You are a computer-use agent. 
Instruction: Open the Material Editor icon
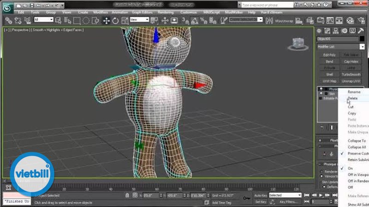pos(350,20)
